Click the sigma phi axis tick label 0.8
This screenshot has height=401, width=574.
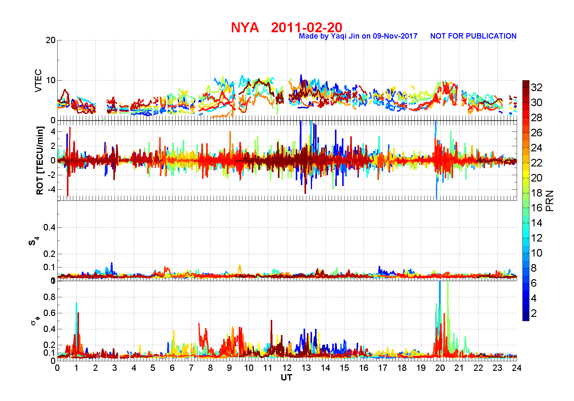pos(49,297)
